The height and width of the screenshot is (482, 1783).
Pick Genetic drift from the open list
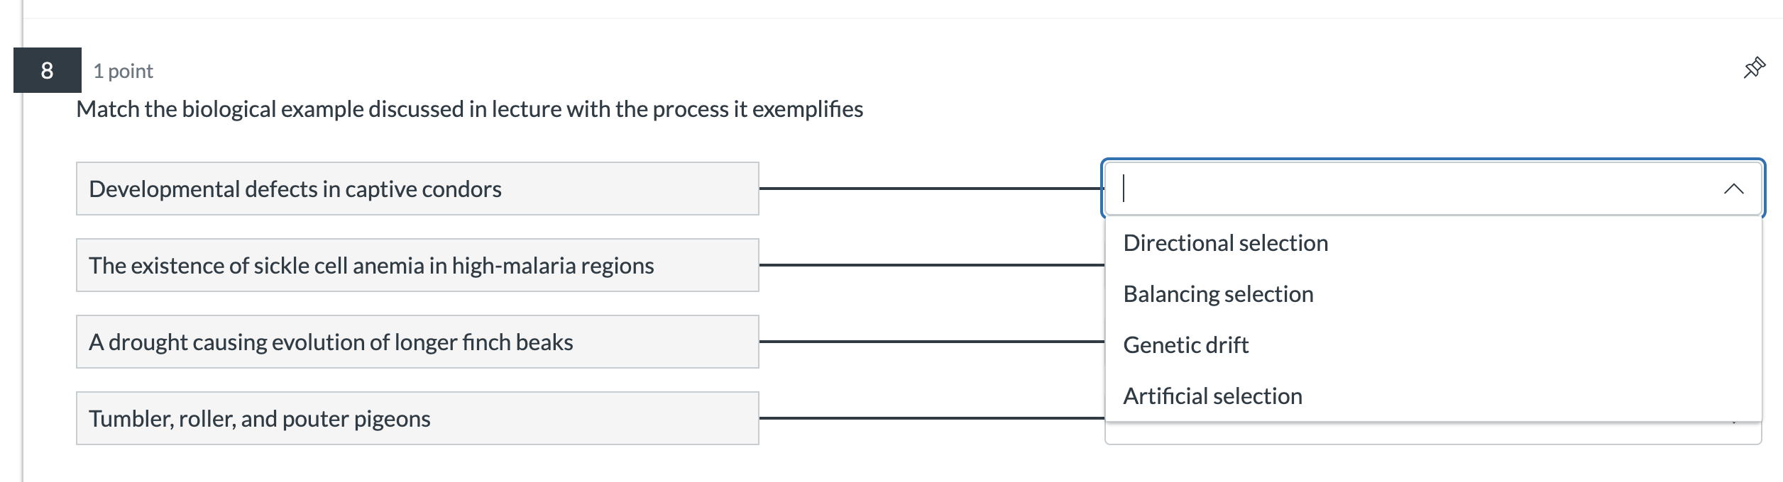[1185, 345]
